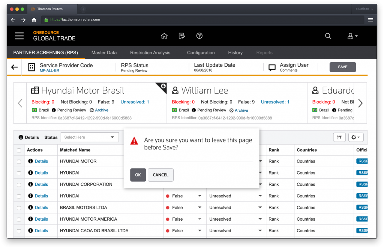Switch to the Configuration tab

pyautogui.click(x=201, y=52)
